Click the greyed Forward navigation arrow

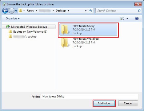(x=11, y=11)
